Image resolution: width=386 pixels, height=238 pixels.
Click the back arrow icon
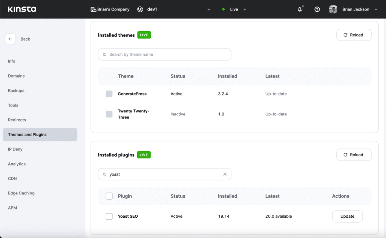[10, 39]
